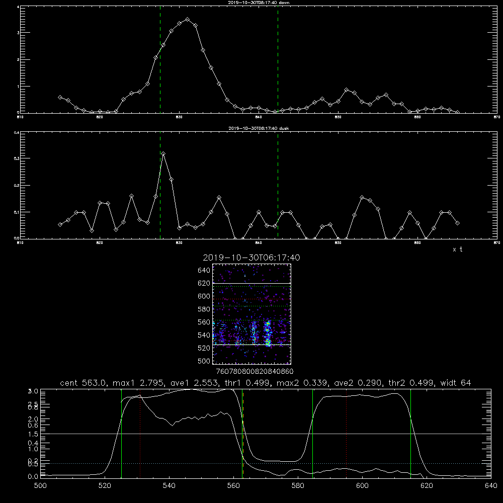This screenshot has width=503, height=503.
Task: Click the x-axis numbers beneath the spectrogram
Action: tap(255, 371)
